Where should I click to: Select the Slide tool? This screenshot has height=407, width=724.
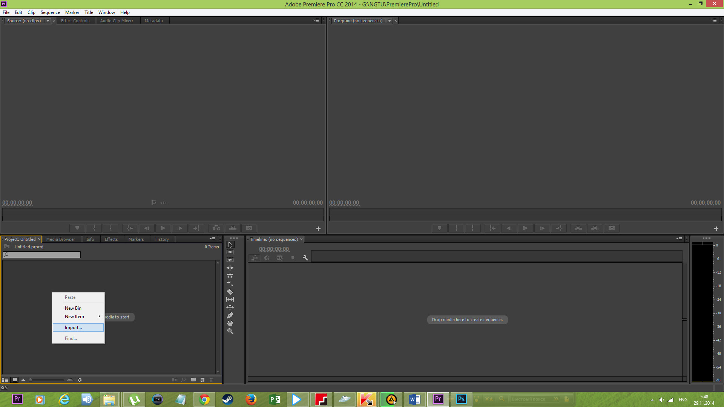point(230,308)
